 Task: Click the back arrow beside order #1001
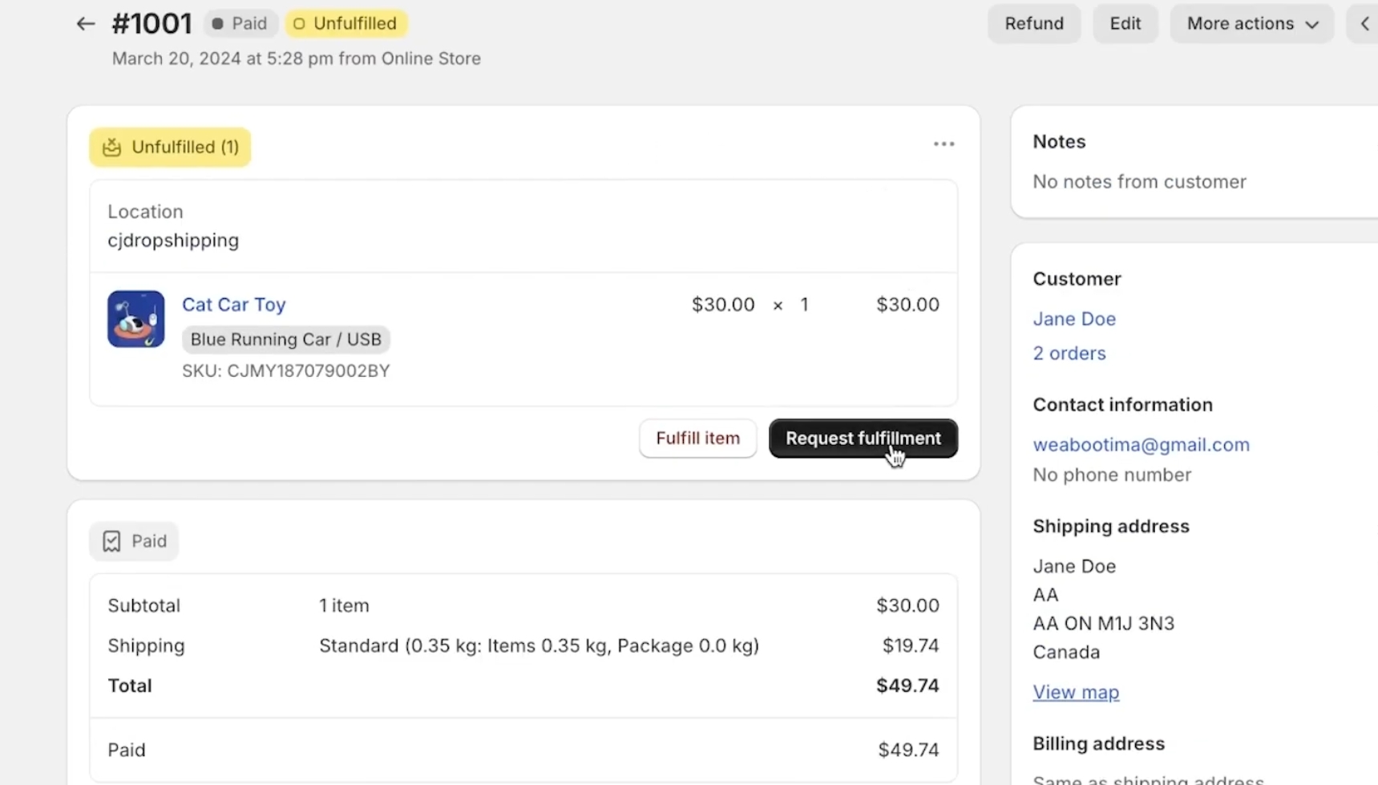tap(85, 24)
